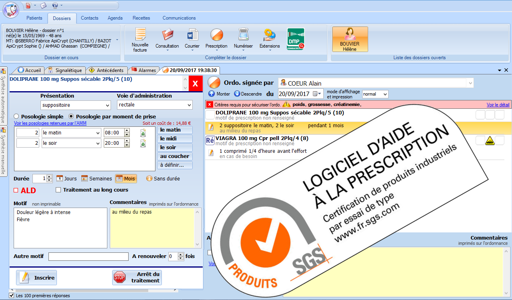Open the Extensions gears icon
Viewport: 512px width, 300px height.
tap(270, 35)
